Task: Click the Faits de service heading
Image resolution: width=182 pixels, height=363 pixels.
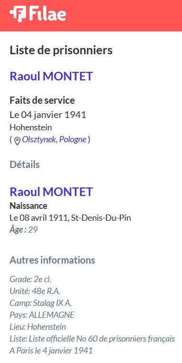Action: tap(42, 100)
